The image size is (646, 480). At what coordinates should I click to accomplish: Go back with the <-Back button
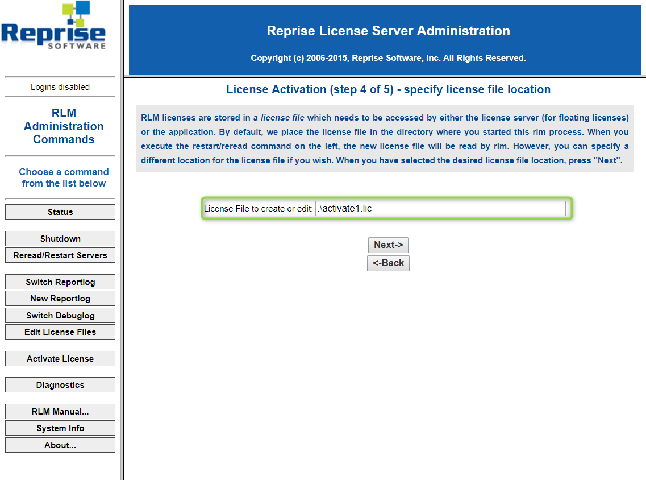388,263
